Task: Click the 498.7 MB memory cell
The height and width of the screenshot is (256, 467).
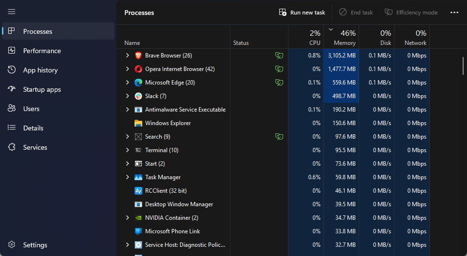Action: pyautogui.click(x=341, y=96)
